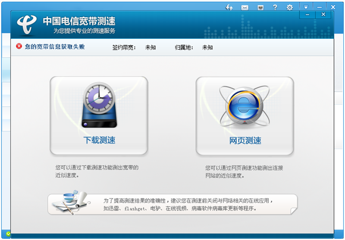Open the envelope messages icon in background window

245,8
